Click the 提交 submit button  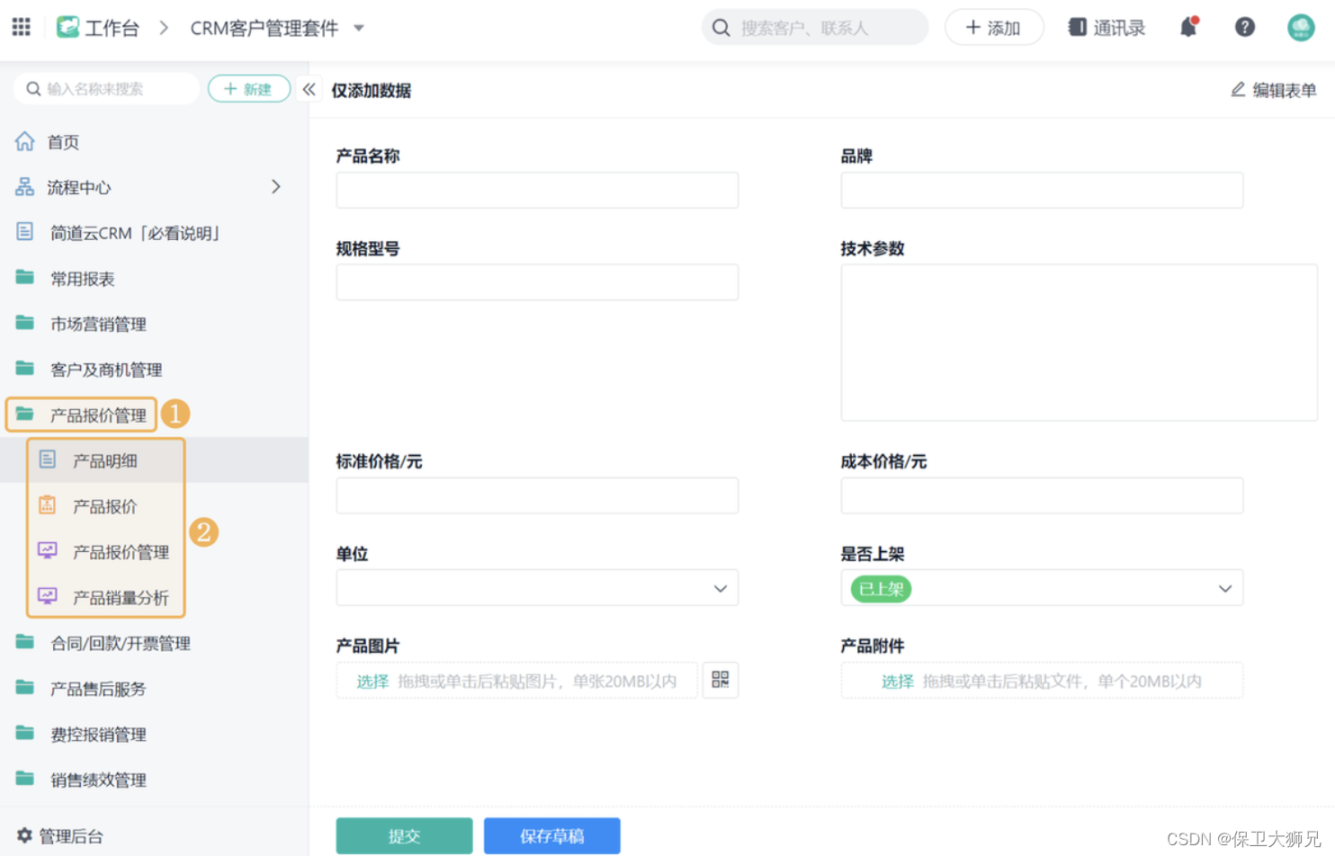tap(404, 835)
